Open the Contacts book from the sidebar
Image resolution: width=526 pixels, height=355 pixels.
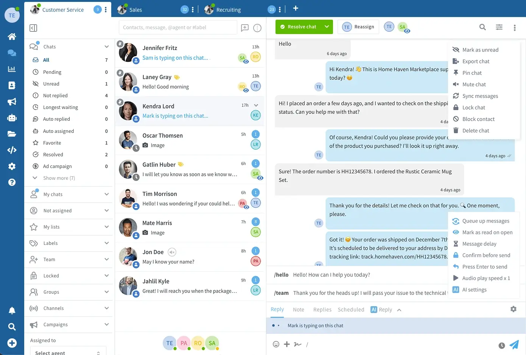point(11,86)
